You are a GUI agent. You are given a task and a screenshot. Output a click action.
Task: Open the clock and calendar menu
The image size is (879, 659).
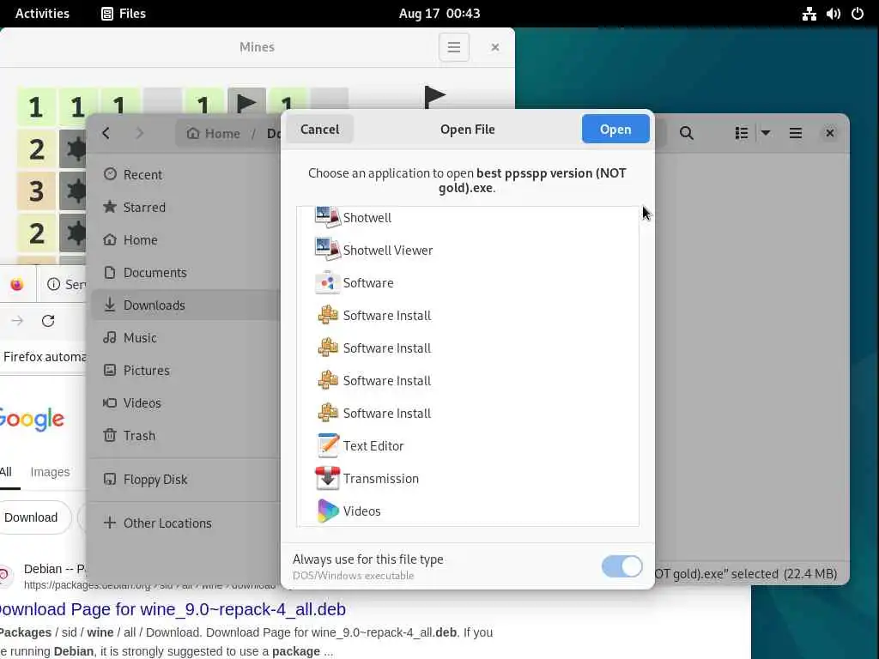tap(439, 14)
